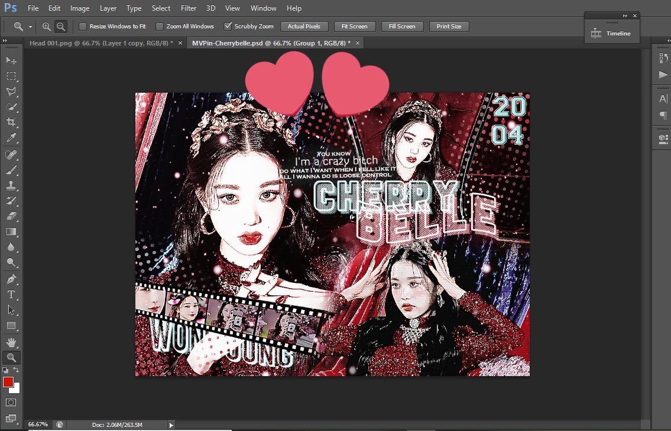Viewport: 671px width, 431px height.
Task: Select the Polygonal Lasso tool
Action: pyautogui.click(x=11, y=92)
